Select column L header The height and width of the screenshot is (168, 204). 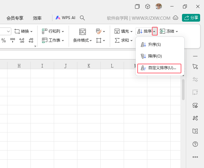pyautogui.click(x=112, y=66)
